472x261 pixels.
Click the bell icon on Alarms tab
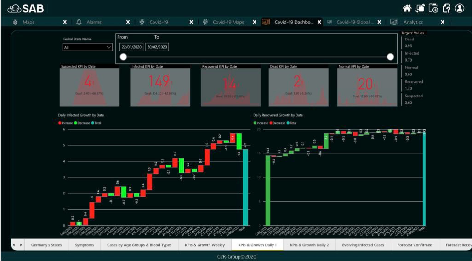point(79,22)
